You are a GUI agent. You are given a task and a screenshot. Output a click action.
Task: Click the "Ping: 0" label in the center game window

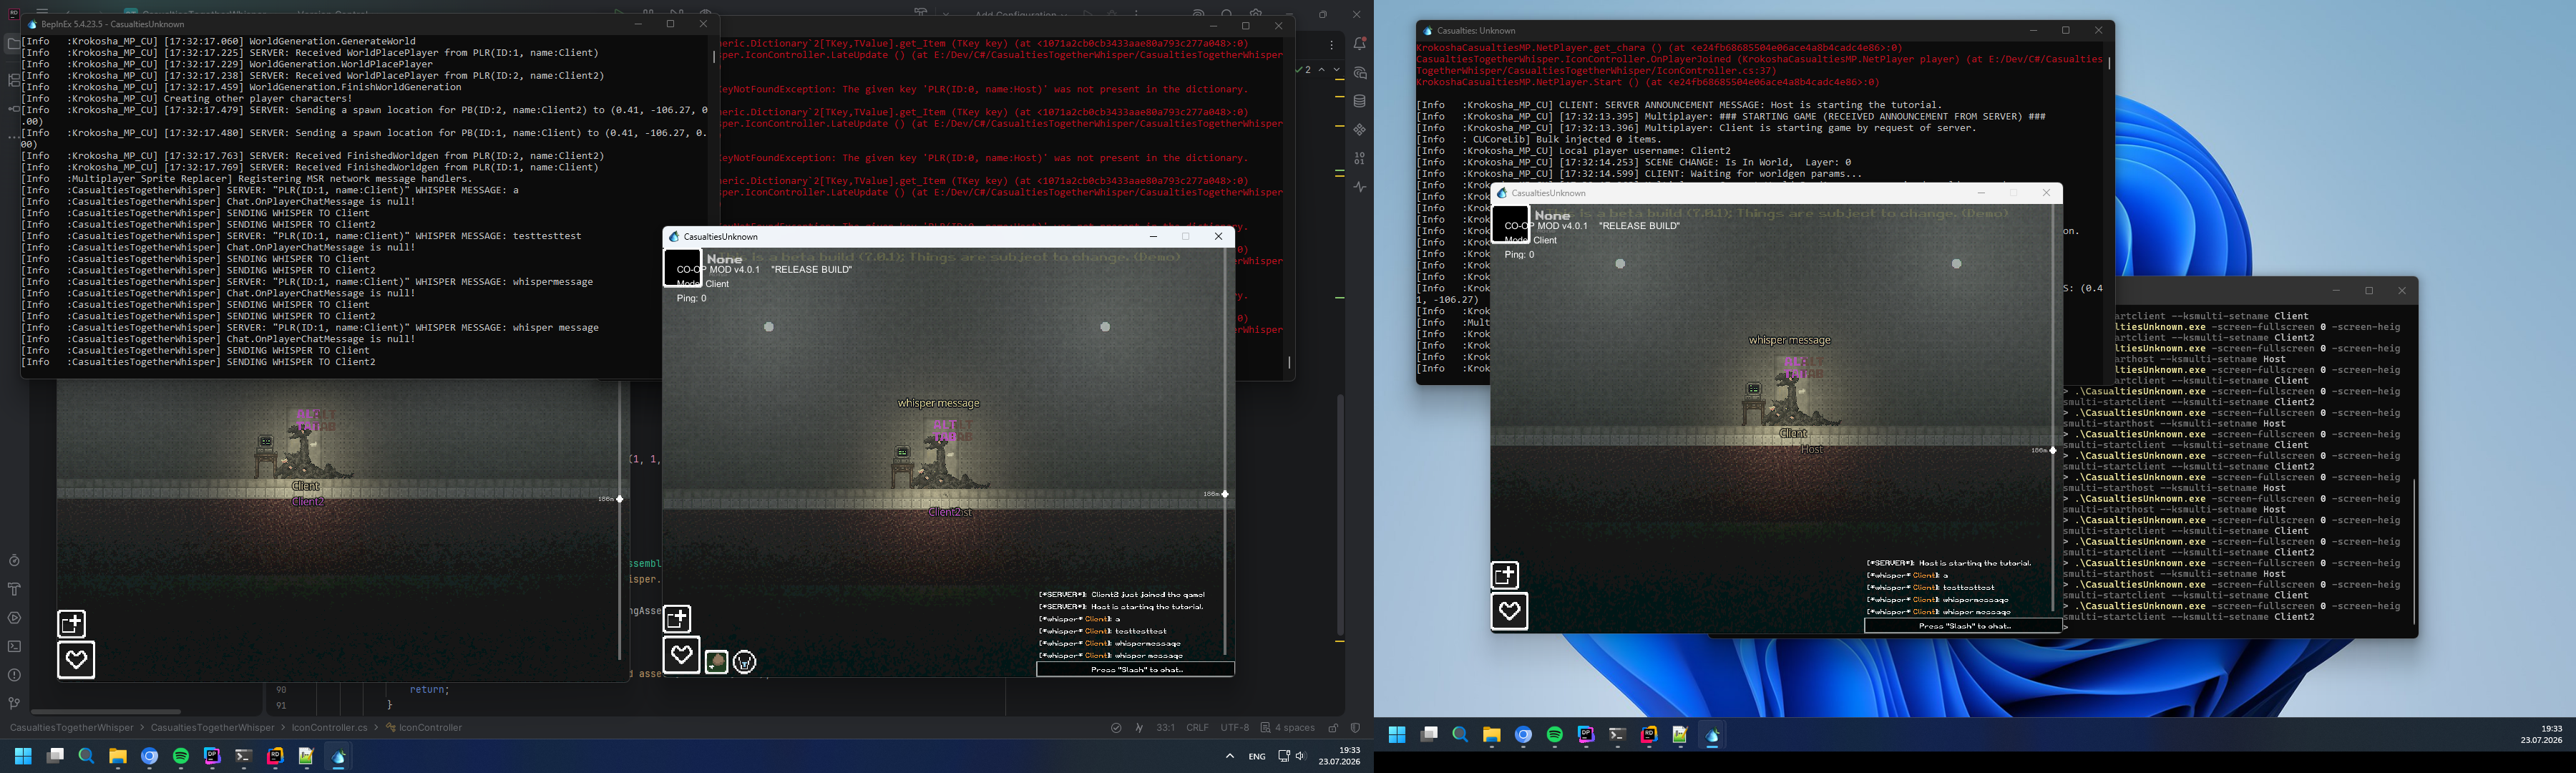click(x=691, y=298)
